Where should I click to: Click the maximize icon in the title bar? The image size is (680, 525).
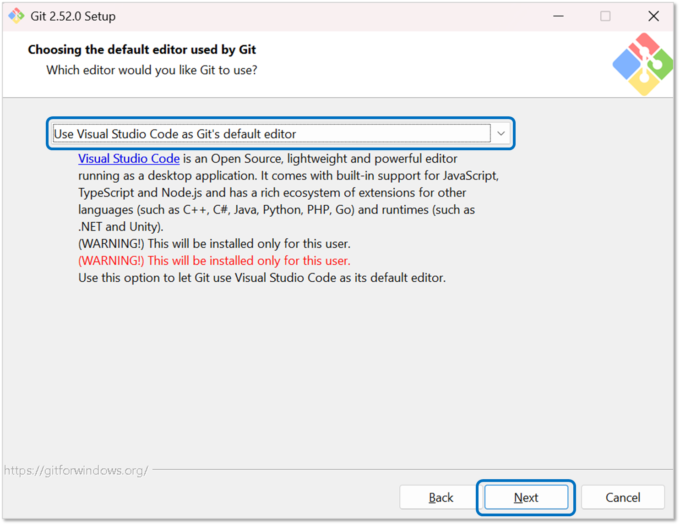point(605,16)
